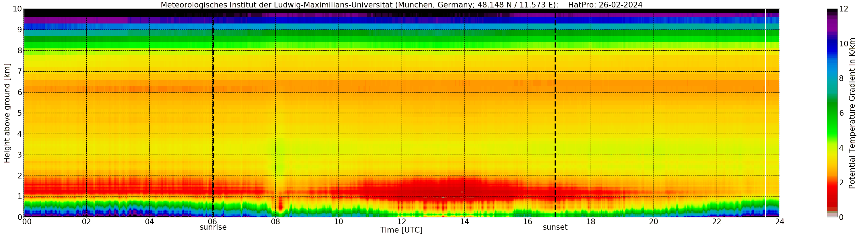Click the "22" time axis tick label
Viewport: 865px width, 236px height.
[x=717, y=222]
